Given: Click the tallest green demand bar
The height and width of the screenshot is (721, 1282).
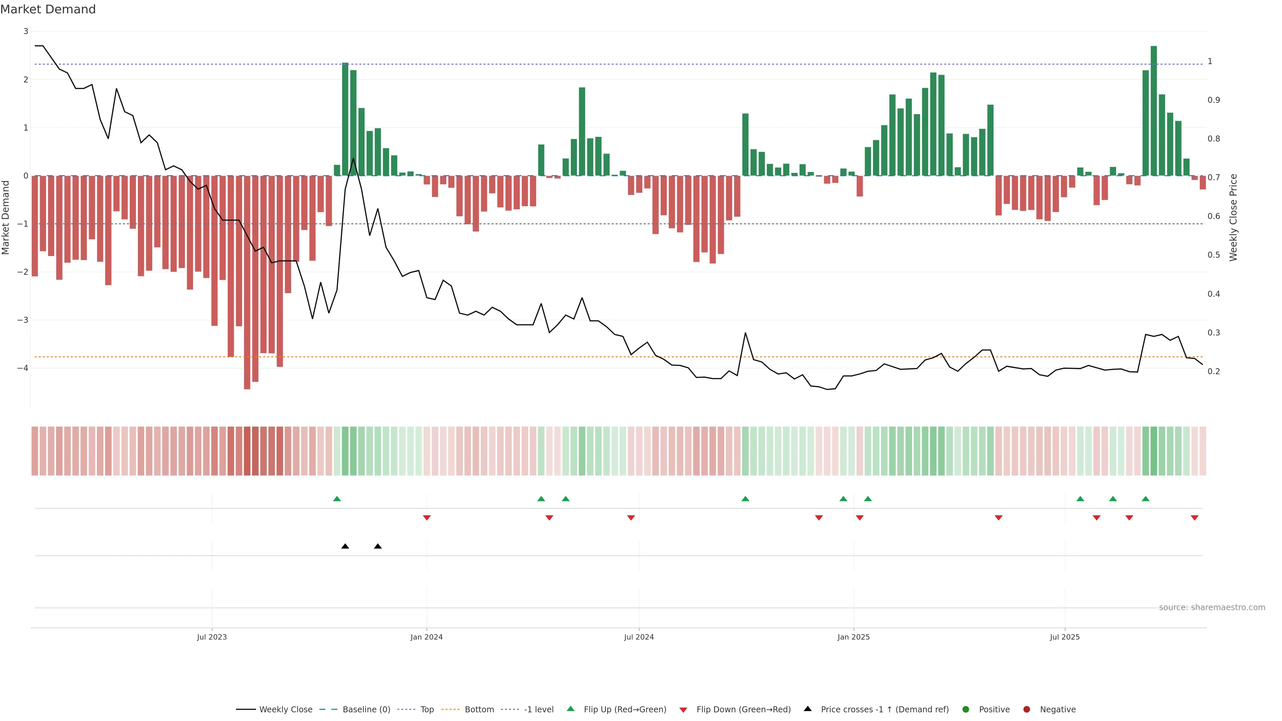Looking at the screenshot, I should 1153,110.
